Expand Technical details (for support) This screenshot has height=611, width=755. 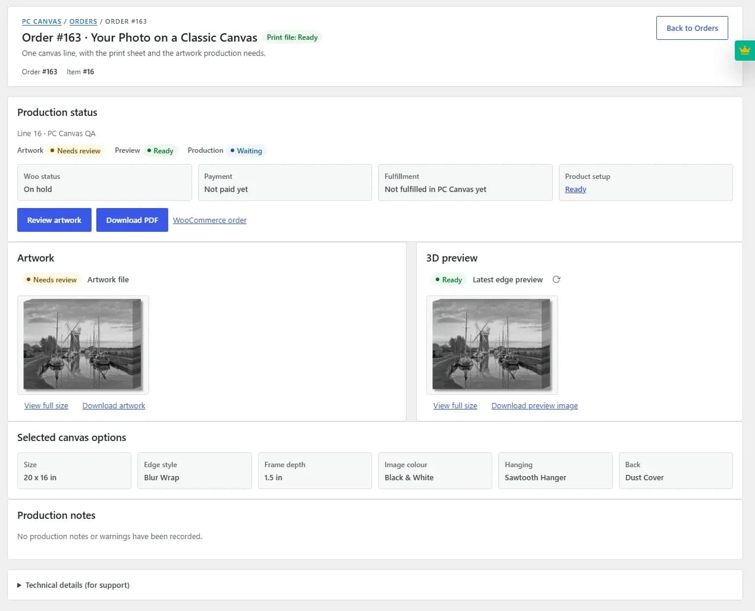(x=73, y=585)
